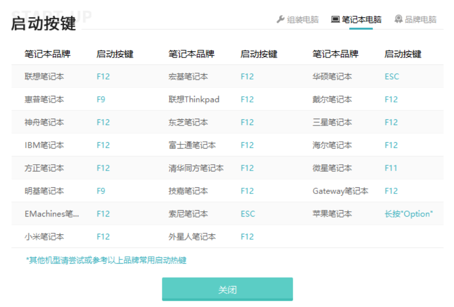The height and width of the screenshot is (307, 454).
Task: Click the 外星人笔记本 brand cell
Action: (192, 237)
